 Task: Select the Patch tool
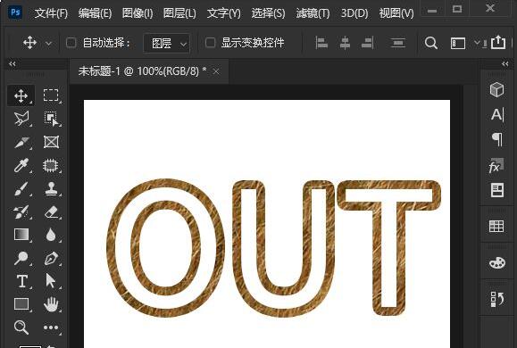coord(51,165)
